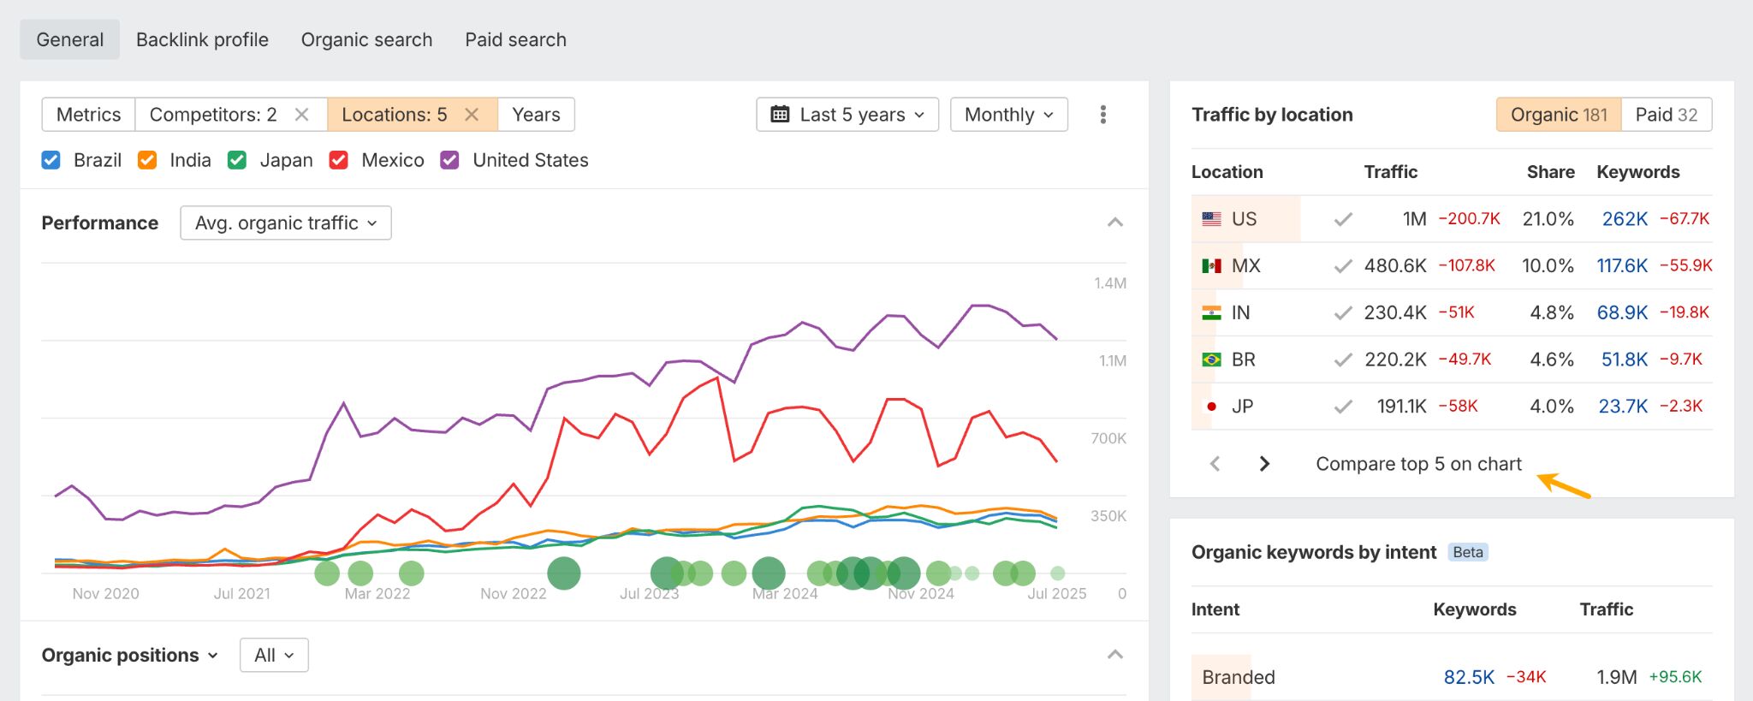Open the three-dot more options menu
The height and width of the screenshot is (701, 1753).
[x=1102, y=115]
